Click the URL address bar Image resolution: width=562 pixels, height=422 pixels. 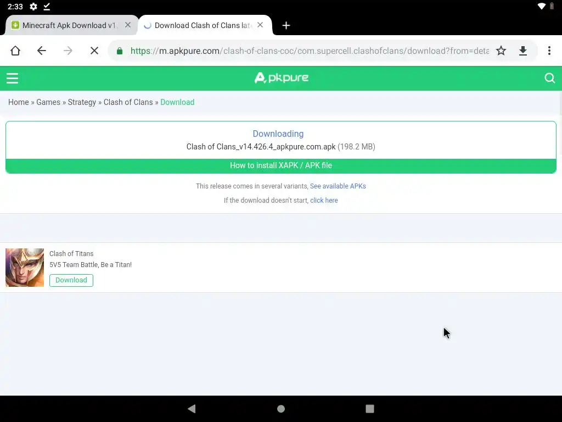(x=310, y=51)
